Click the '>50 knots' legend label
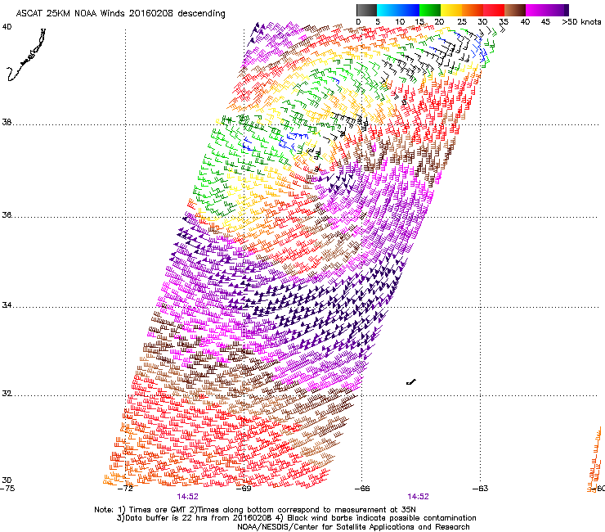 581,22
